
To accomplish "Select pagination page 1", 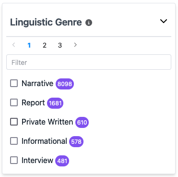I will 29,45.
